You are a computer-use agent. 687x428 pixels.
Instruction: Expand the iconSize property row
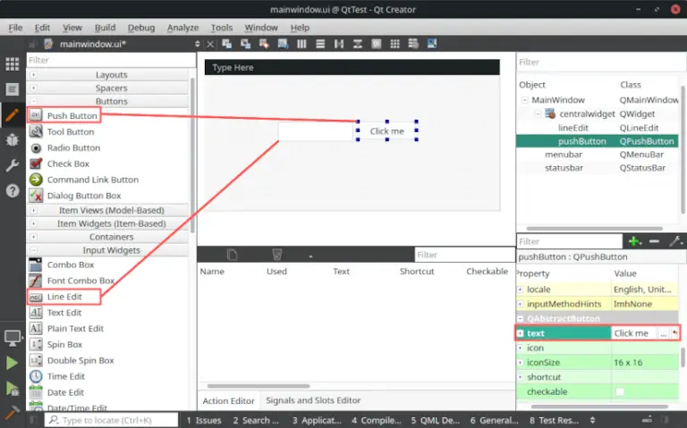521,363
